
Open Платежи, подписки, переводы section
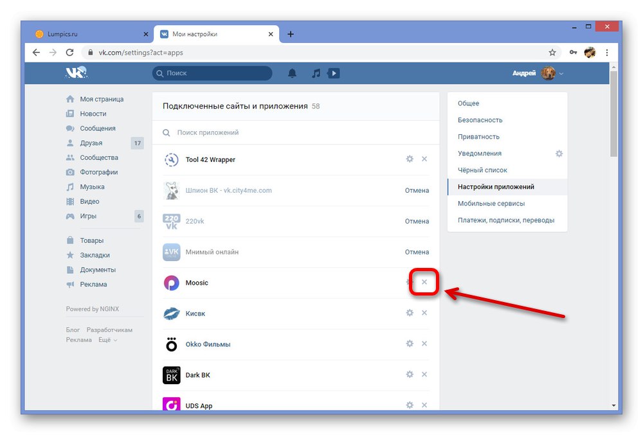[x=507, y=220]
